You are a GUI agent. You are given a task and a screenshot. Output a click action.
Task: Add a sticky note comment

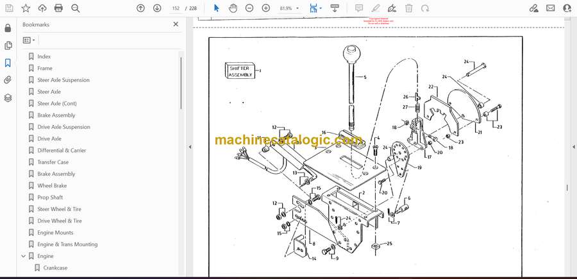coord(359,8)
